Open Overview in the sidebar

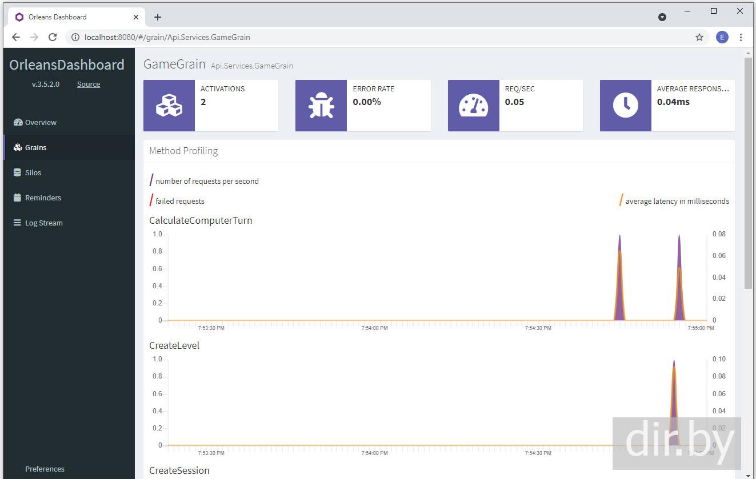click(x=41, y=122)
